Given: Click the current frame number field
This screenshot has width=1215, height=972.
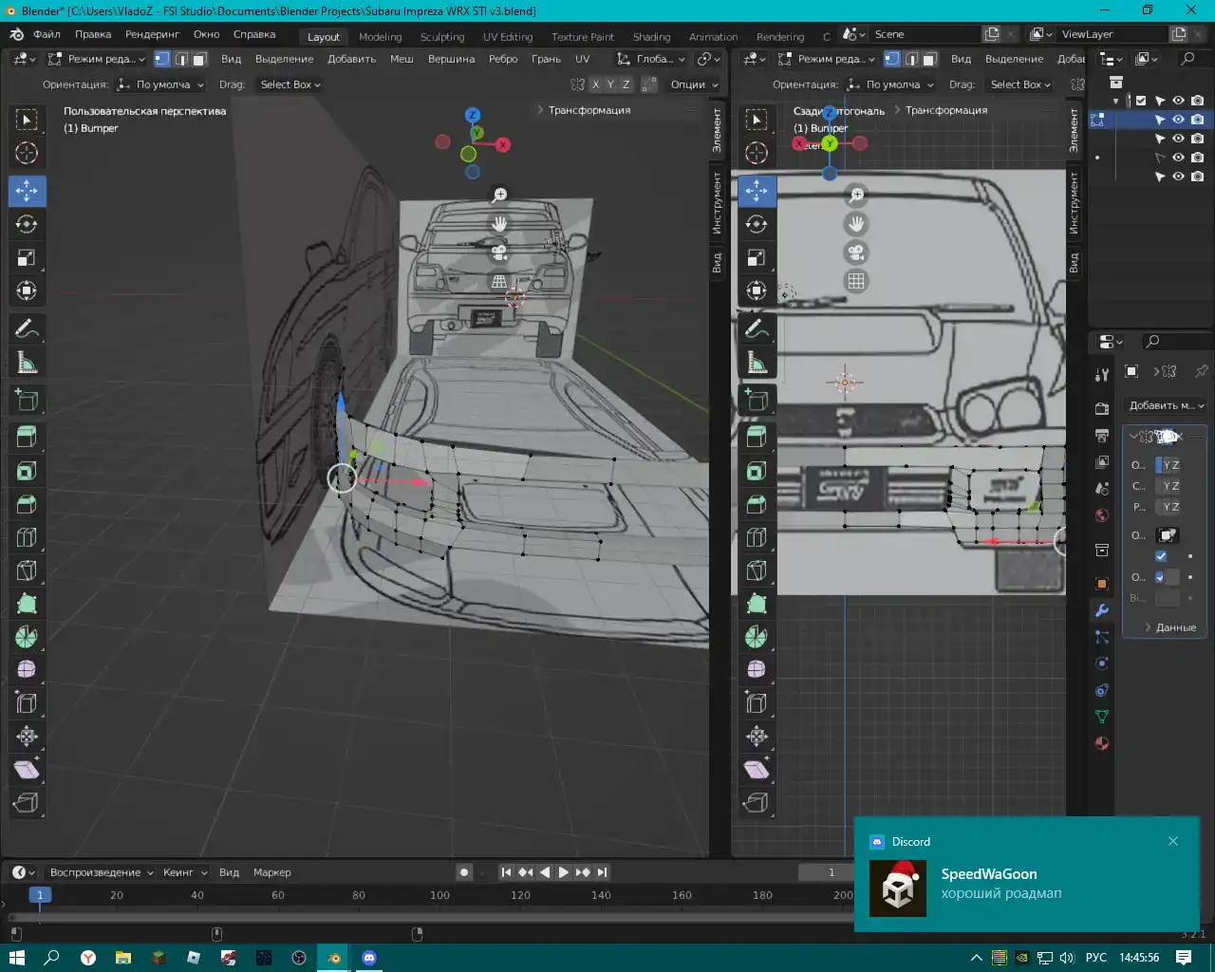Looking at the screenshot, I should click(827, 872).
